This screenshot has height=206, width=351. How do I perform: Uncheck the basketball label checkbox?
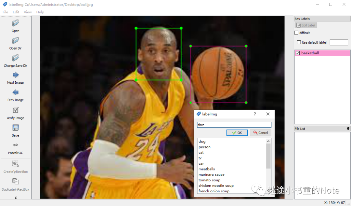[298, 53]
